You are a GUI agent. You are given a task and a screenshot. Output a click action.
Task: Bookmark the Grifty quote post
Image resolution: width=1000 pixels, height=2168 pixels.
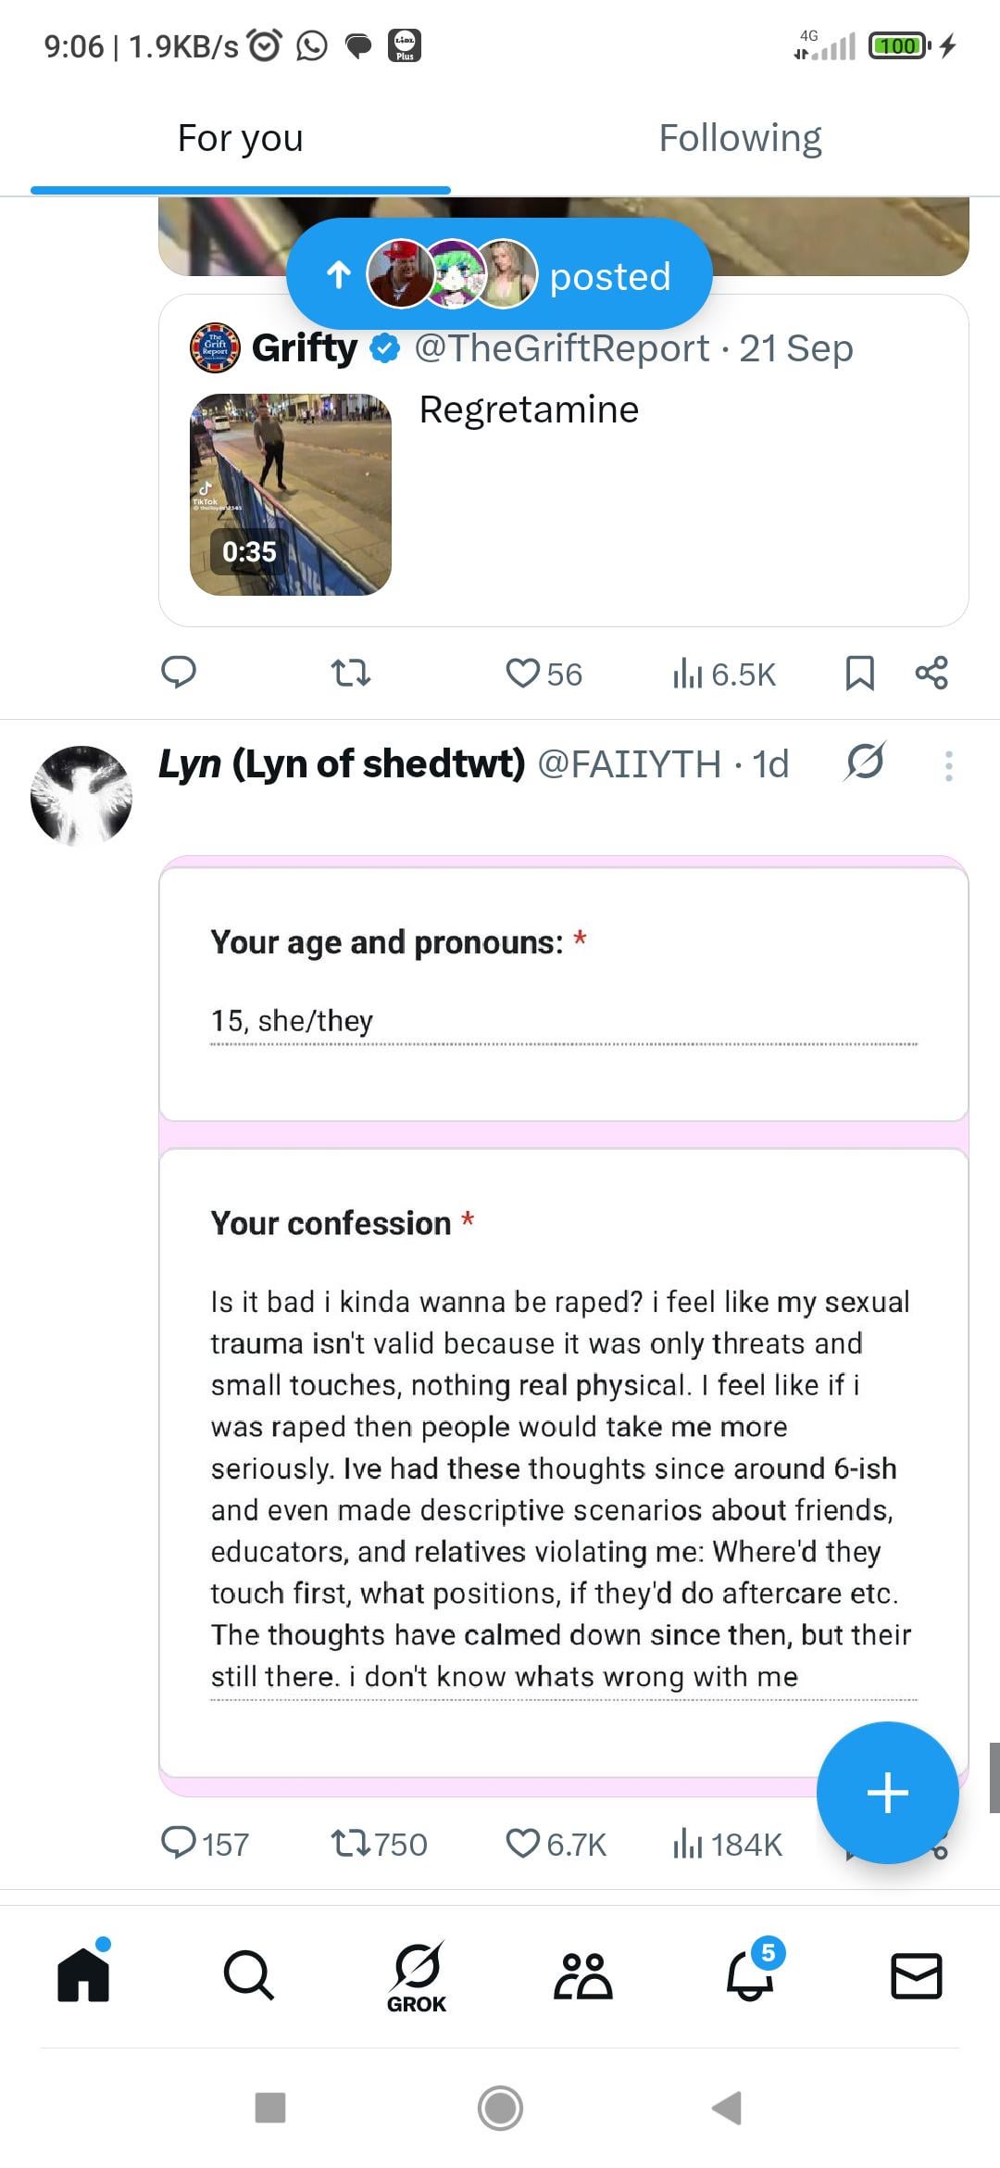coord(859,674)
